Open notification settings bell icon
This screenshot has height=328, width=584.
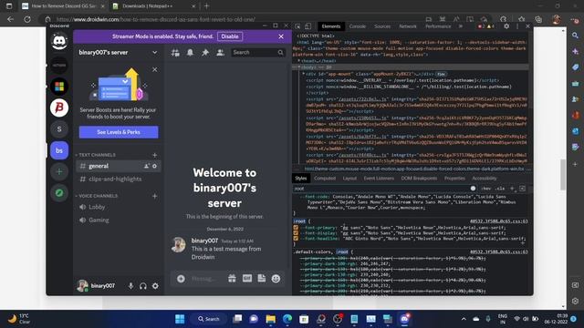coord(190,53)
